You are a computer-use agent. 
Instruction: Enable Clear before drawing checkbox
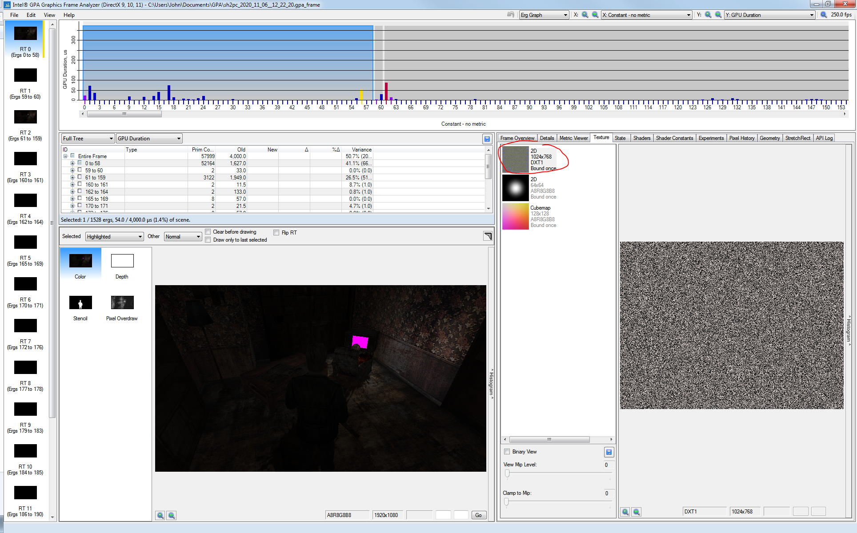point(208,232)
